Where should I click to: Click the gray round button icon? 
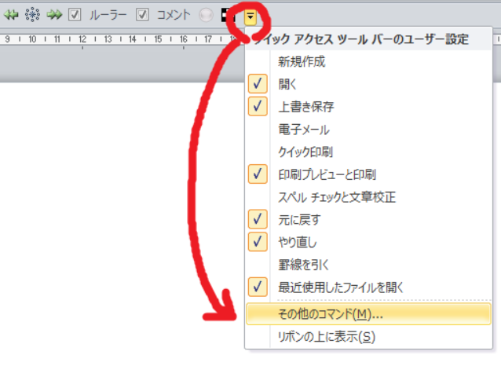point(207,15)
